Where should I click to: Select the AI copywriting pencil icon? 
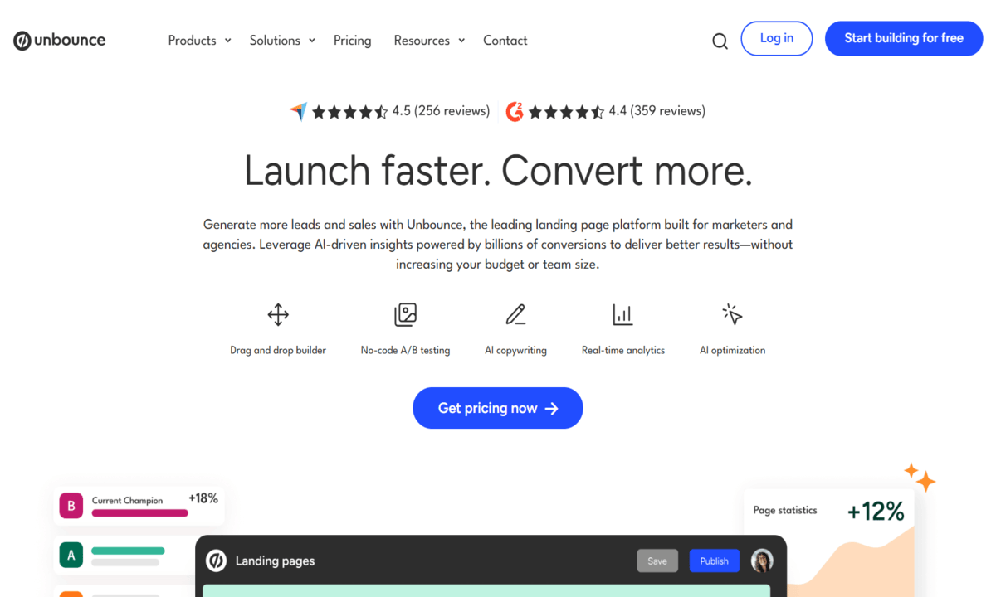515,314
